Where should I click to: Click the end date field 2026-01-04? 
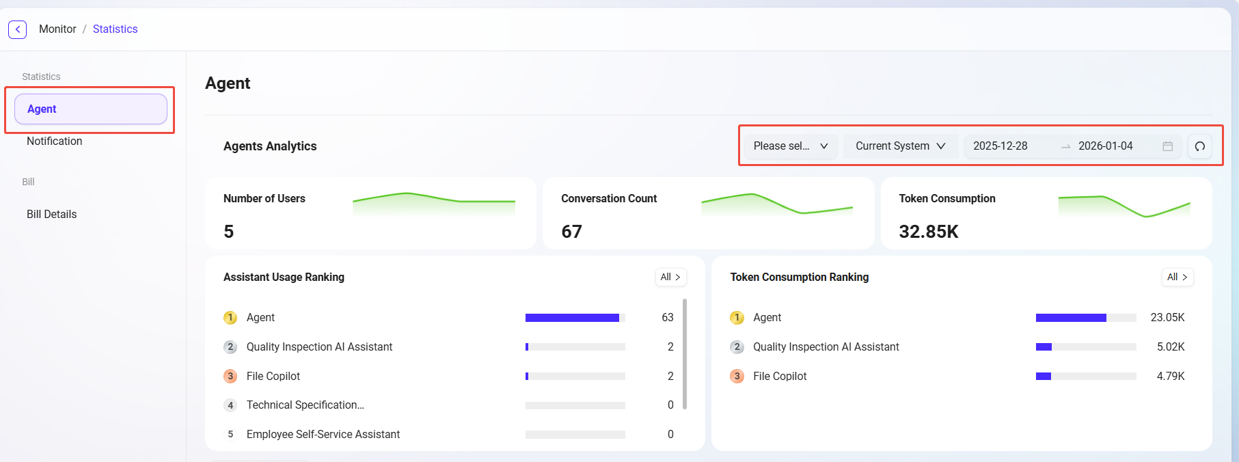click(1105, 146)
